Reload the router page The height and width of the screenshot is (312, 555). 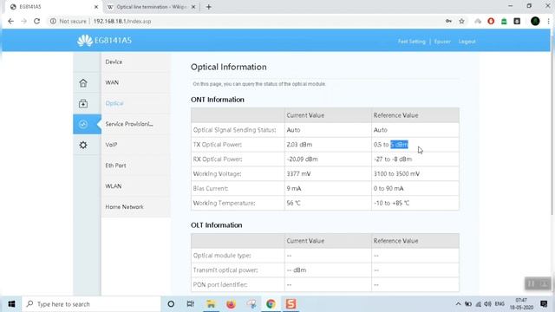tap(36, 21)
